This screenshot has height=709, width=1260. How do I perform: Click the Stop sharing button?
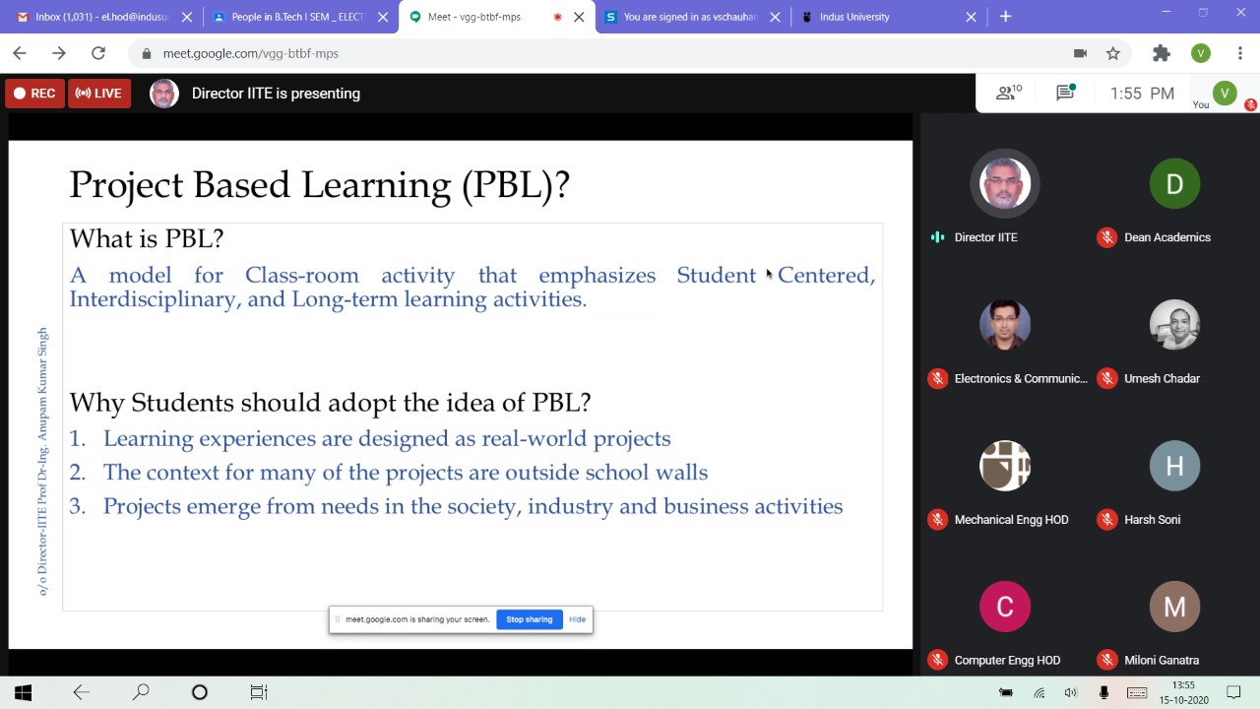(x=529, y=619)
